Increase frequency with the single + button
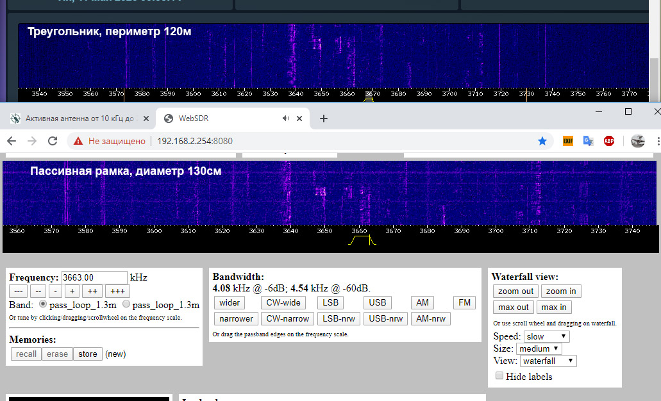 (72, 291)
